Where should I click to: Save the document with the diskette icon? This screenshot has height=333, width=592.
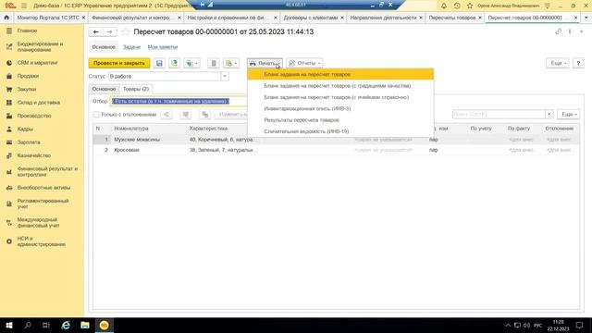pyautogui.click(x=159, y=63)
